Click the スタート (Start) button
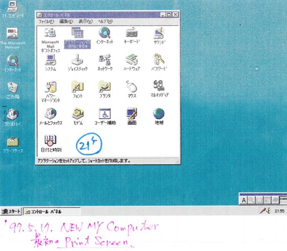Image resolution: width=287 pixels, height=251 pixels. (x=11, y=211)
